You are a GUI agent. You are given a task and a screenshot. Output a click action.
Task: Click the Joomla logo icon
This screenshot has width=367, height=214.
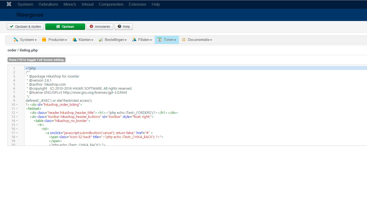pyautogui.click(x=9, y=4)
